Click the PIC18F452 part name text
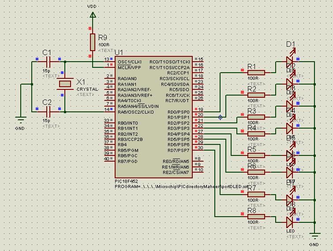Image resolution: width=333 pixels, height=251 pixels. (126, 181)
